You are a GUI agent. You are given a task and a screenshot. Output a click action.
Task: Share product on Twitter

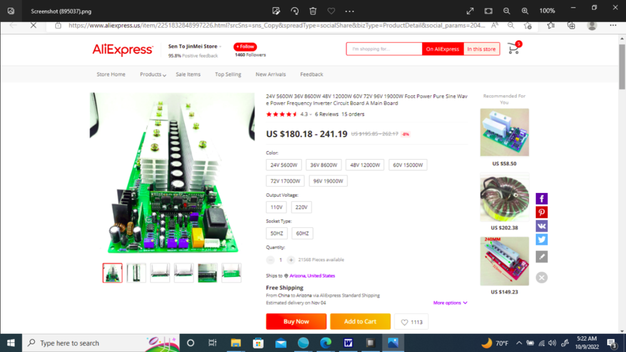pos(541,239)
